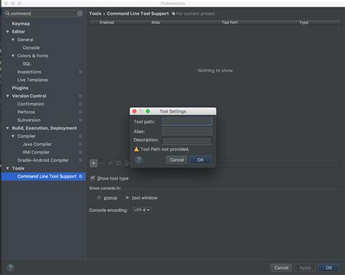This screenshot has width=345, height=275.
Task: Open the Console settings page
Action: coord(31,48)
